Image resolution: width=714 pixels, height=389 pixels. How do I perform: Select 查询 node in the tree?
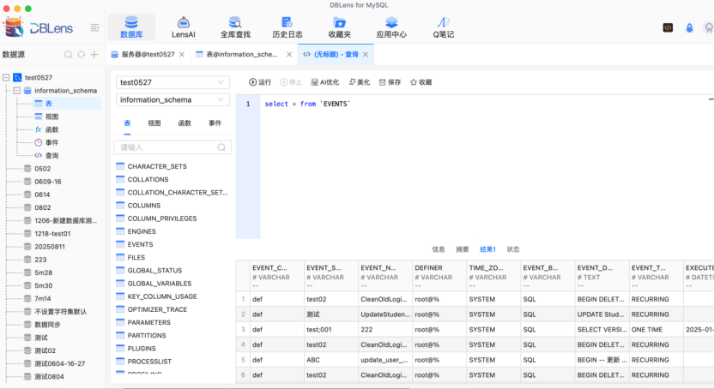tap(51, 155)
